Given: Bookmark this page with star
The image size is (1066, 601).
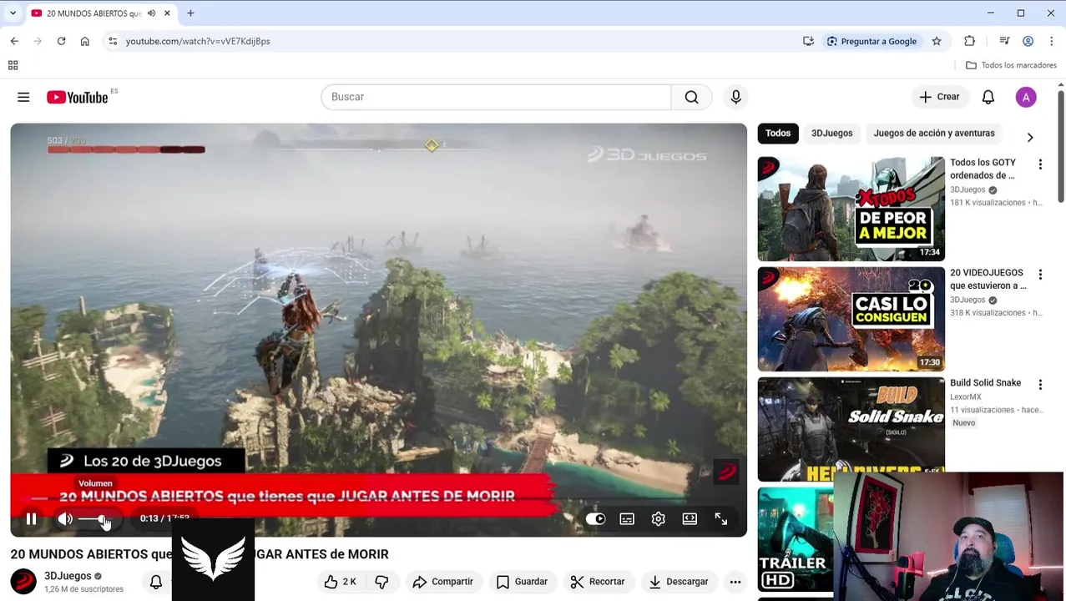Looking at the screenshot, I should pos(937,41).
